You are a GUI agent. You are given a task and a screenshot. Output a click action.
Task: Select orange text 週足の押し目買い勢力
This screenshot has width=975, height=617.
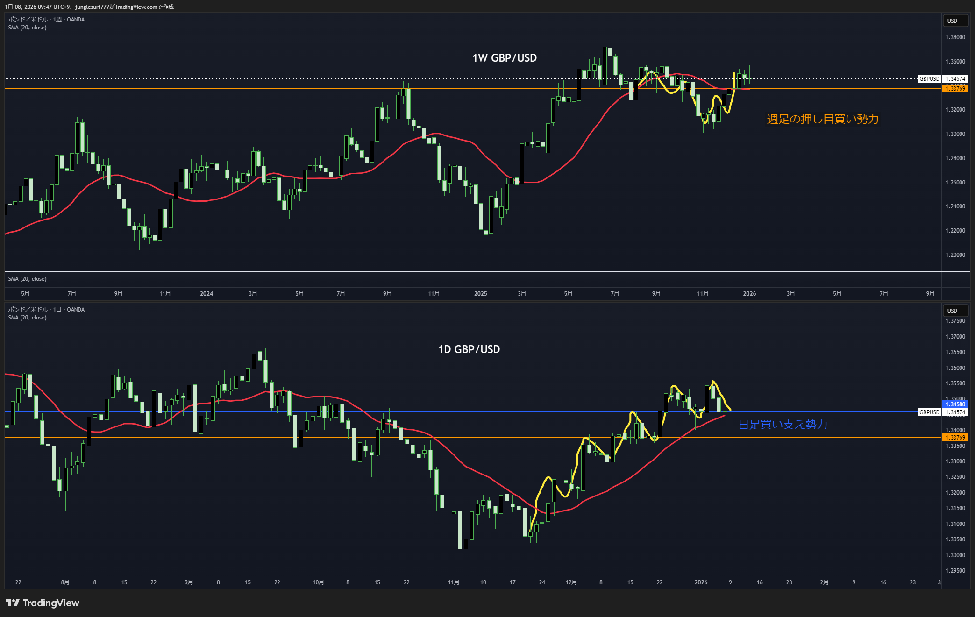point(822,119)
